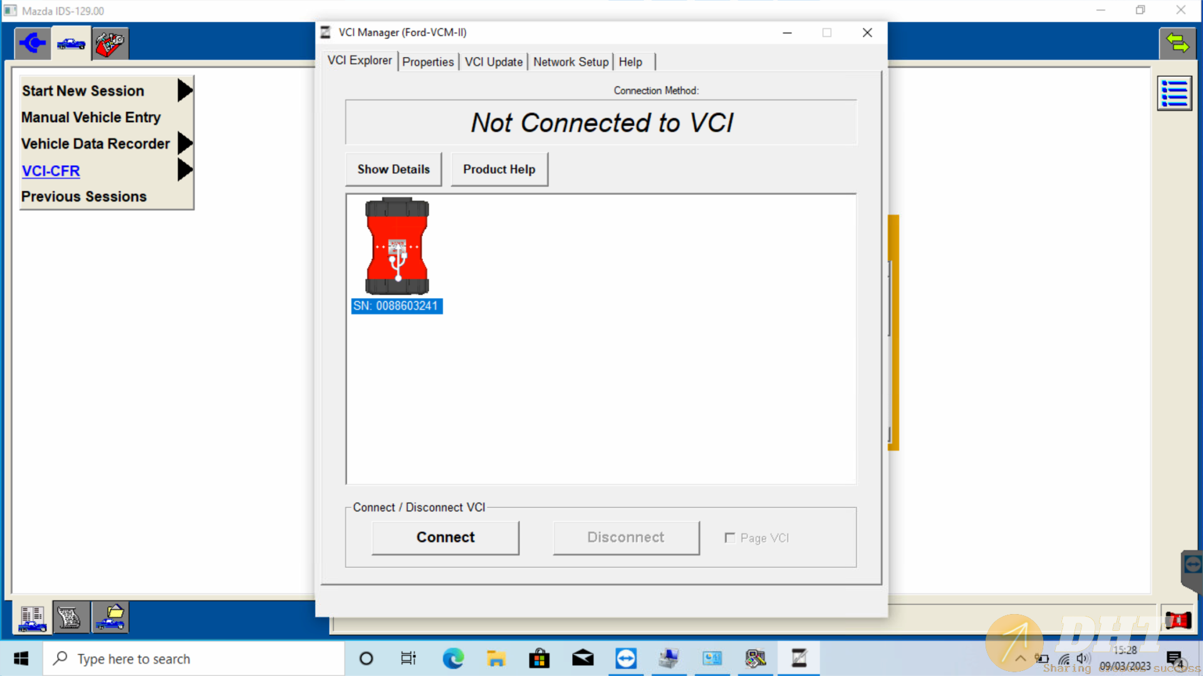Click the Show Details button
Screen dimensions: 1203x676
point(393,169)
